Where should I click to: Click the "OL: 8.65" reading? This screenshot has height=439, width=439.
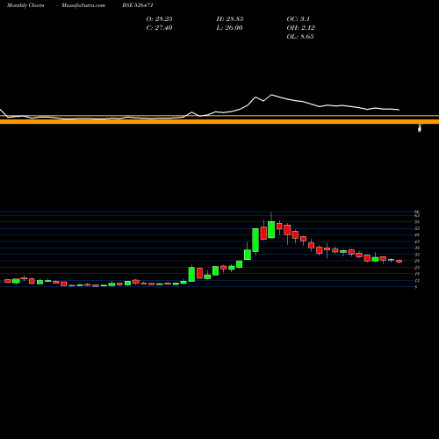[x=300, y=37]
